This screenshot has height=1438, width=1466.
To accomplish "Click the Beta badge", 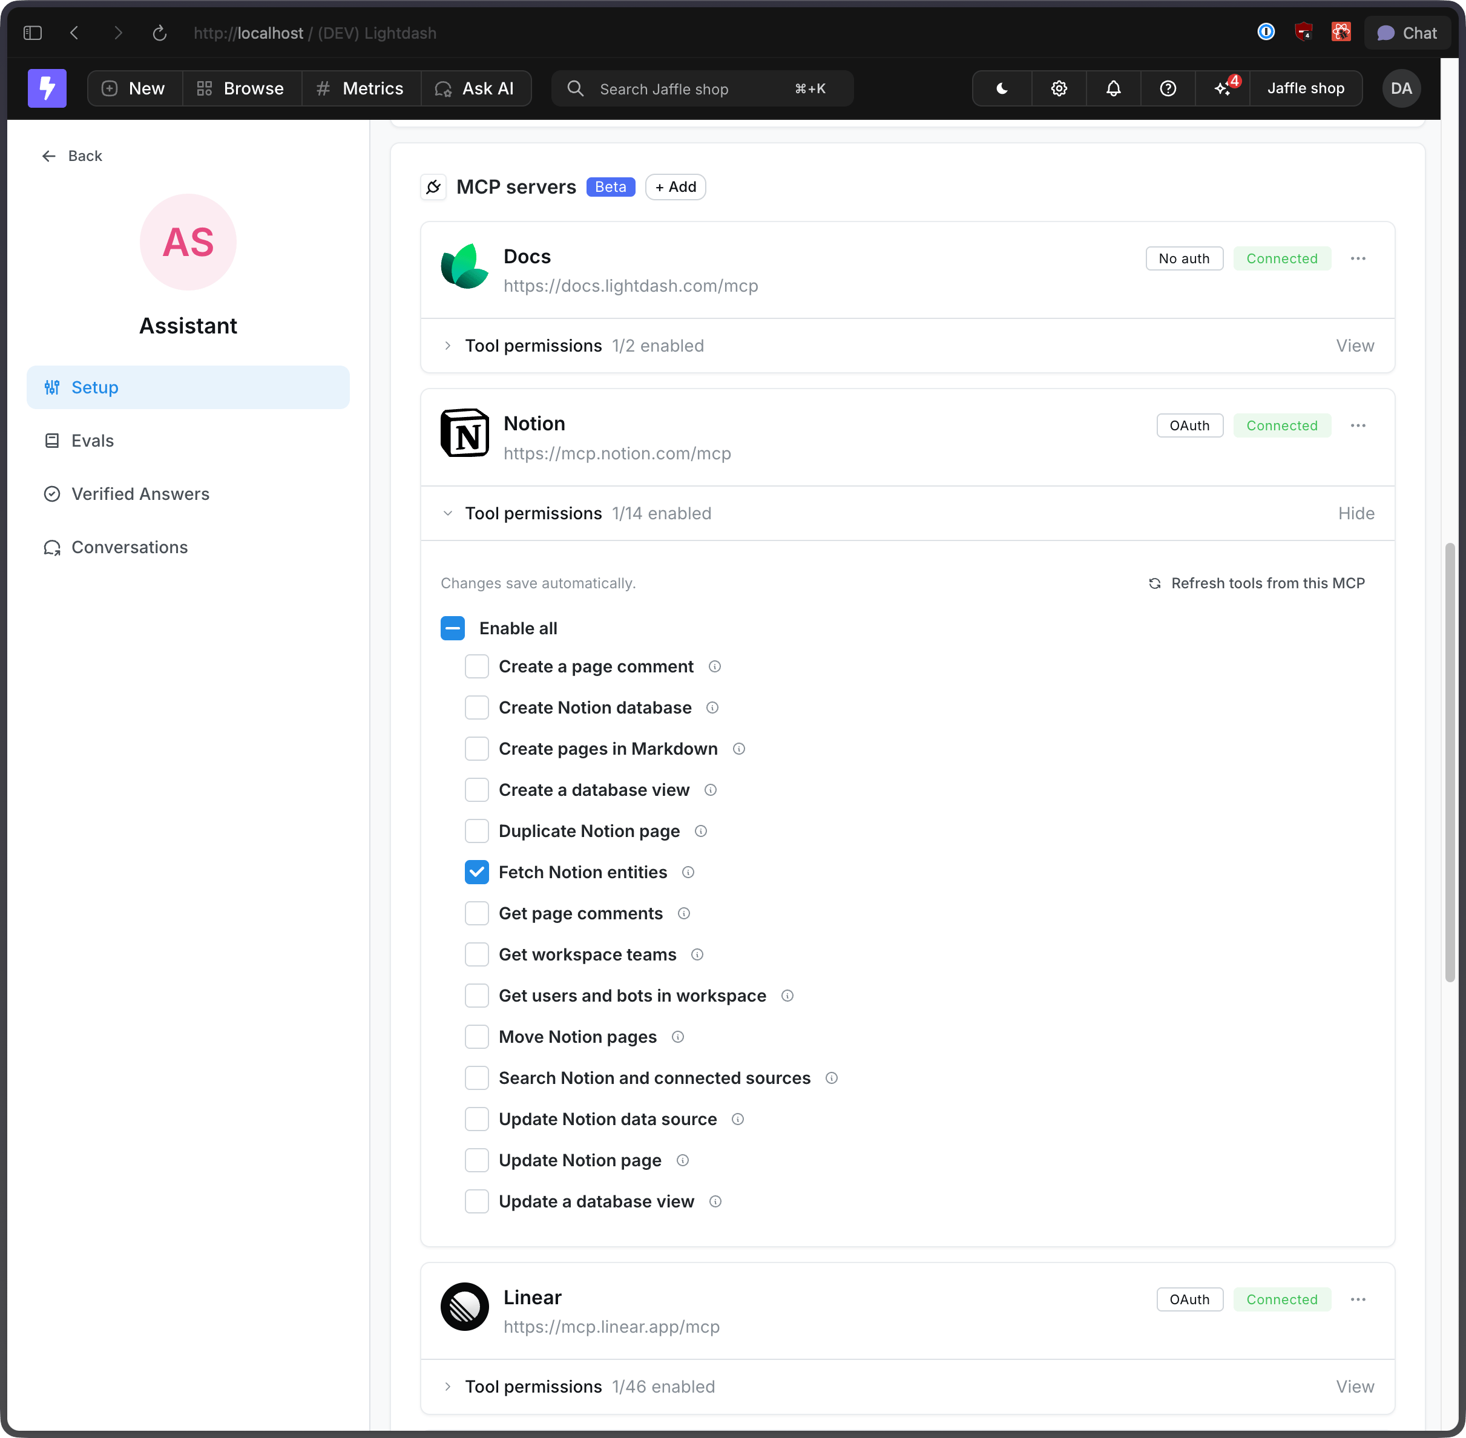I will 610,187.
